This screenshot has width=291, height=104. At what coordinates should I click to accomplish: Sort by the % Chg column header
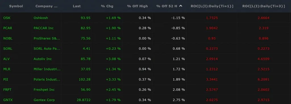click(x=107, y=6)
